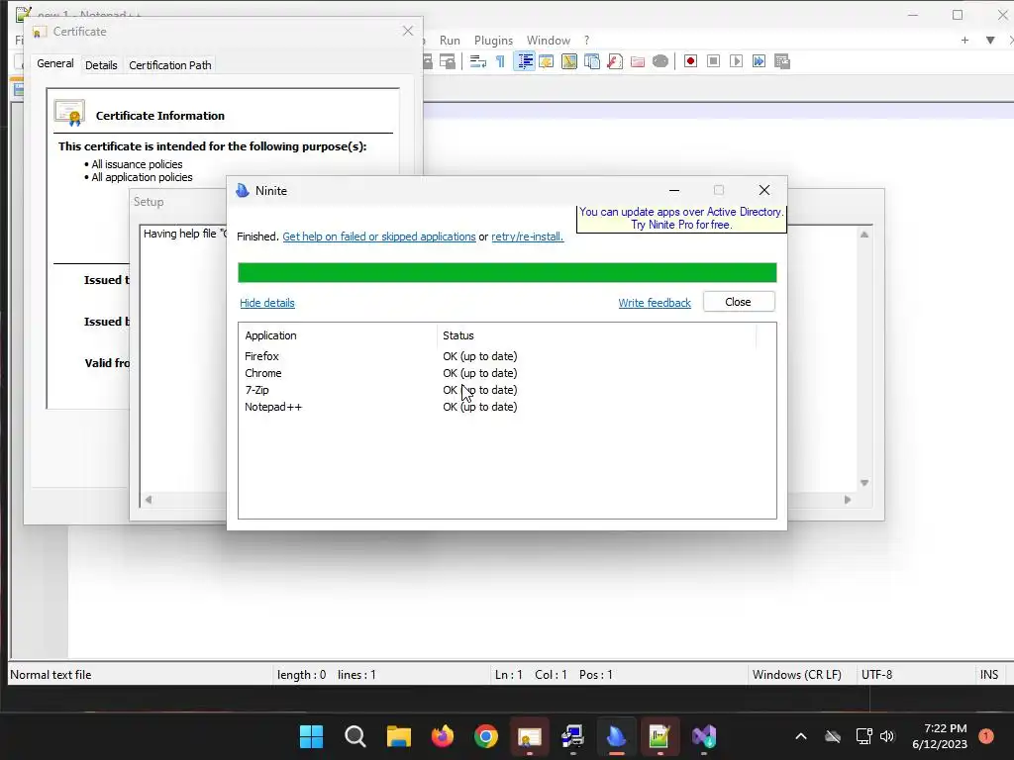
Task: Open Run menu in Notepad++
Action: (451, 40)
